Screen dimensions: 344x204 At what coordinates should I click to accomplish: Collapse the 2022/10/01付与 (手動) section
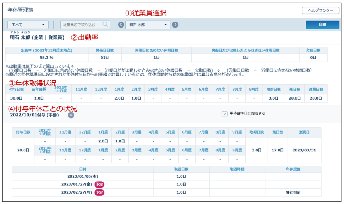pyautogui.click(x=71, y=115)
